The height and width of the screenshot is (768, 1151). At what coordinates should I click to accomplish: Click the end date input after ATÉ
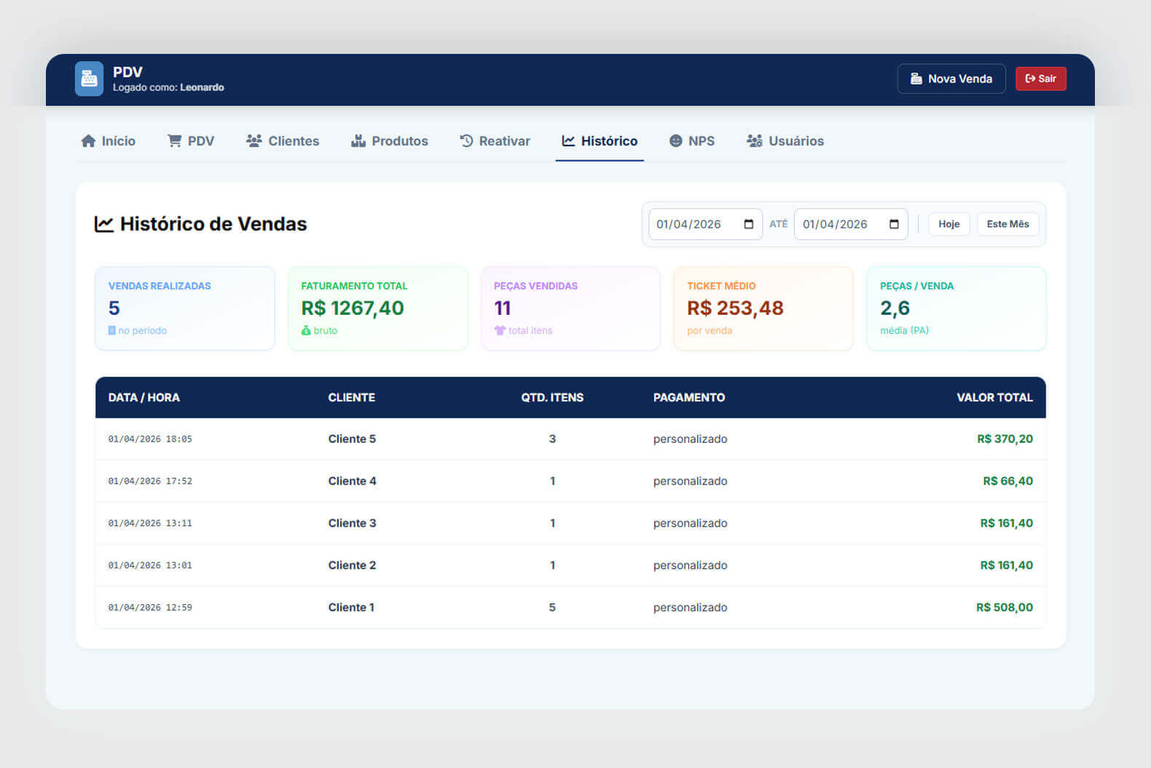coord(851,224)
